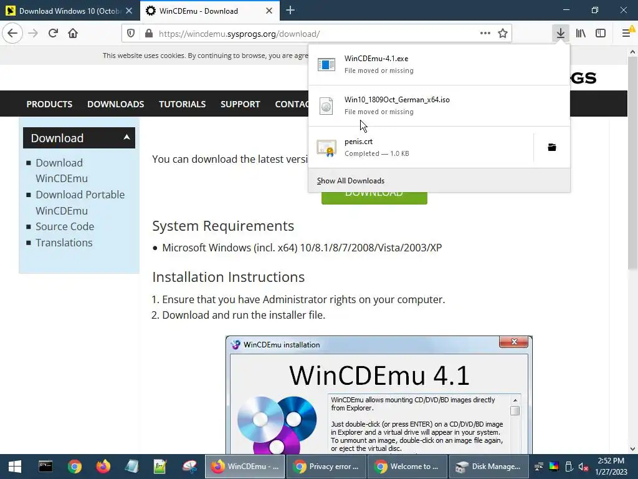Viewport: 638px width, 479px height.
Task: Follow the Download Portable WinCDEmu link
Action: coord(80,203)
